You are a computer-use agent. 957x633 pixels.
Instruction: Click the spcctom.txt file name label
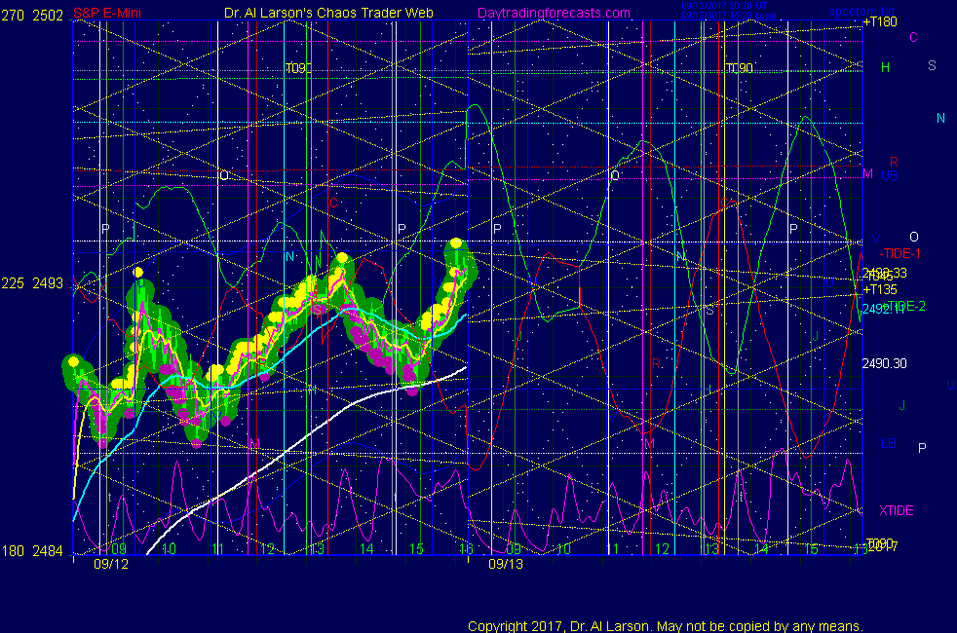861,12
